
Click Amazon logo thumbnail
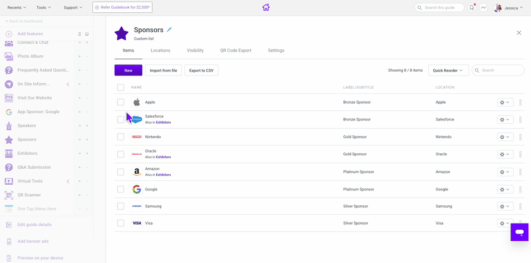point(137,172)
